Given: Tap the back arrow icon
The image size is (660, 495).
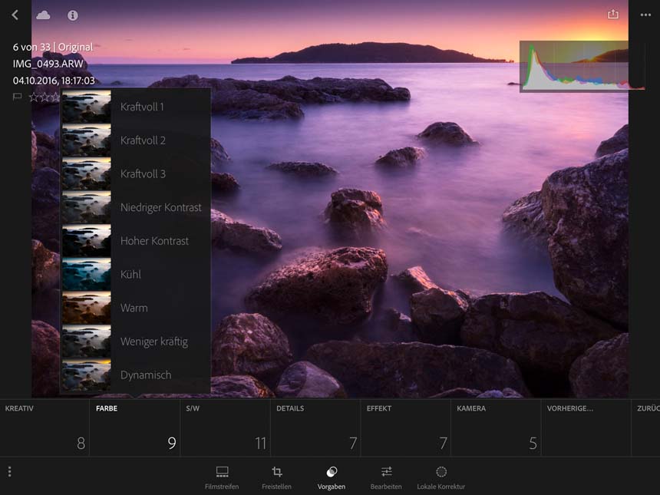Looking at the screenshot, I should [x=15, y=15].
